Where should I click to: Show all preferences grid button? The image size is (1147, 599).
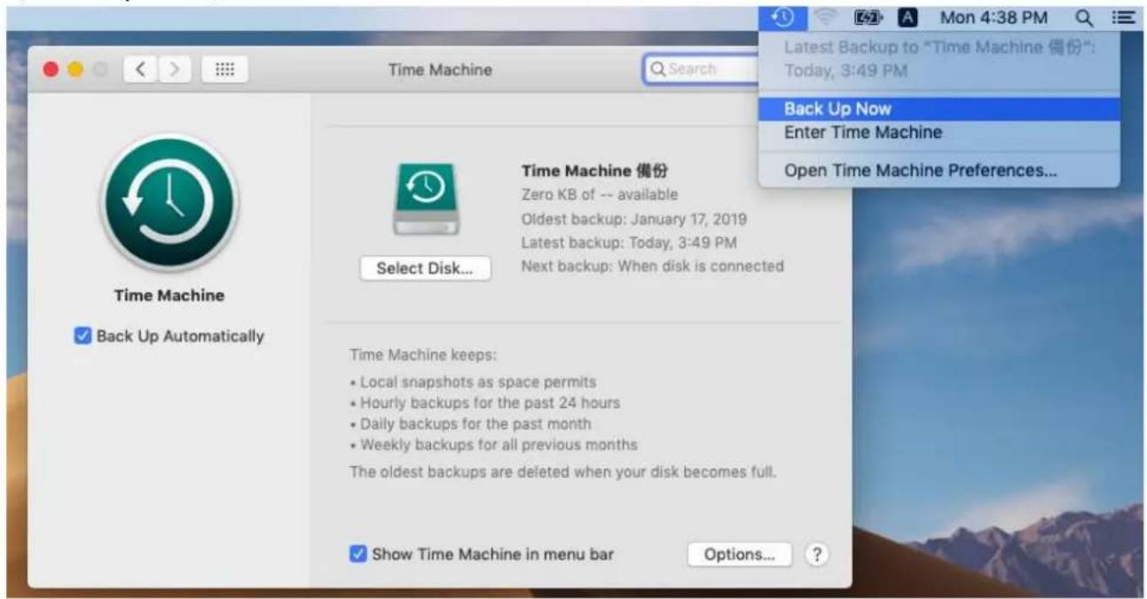[225, 69]
